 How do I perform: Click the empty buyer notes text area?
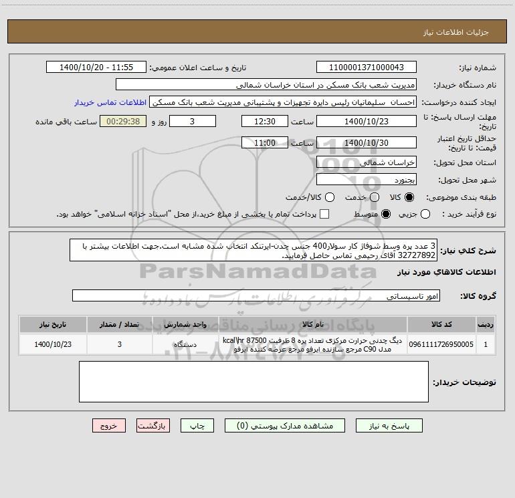point(253,382)
